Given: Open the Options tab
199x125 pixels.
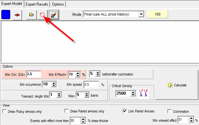Looking at the screenshot, I should click(x=58, y=4).
